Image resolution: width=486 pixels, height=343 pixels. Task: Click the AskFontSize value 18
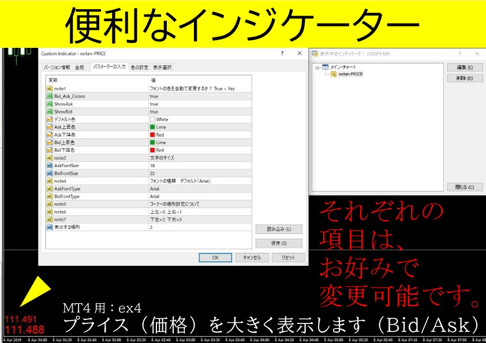152,165
